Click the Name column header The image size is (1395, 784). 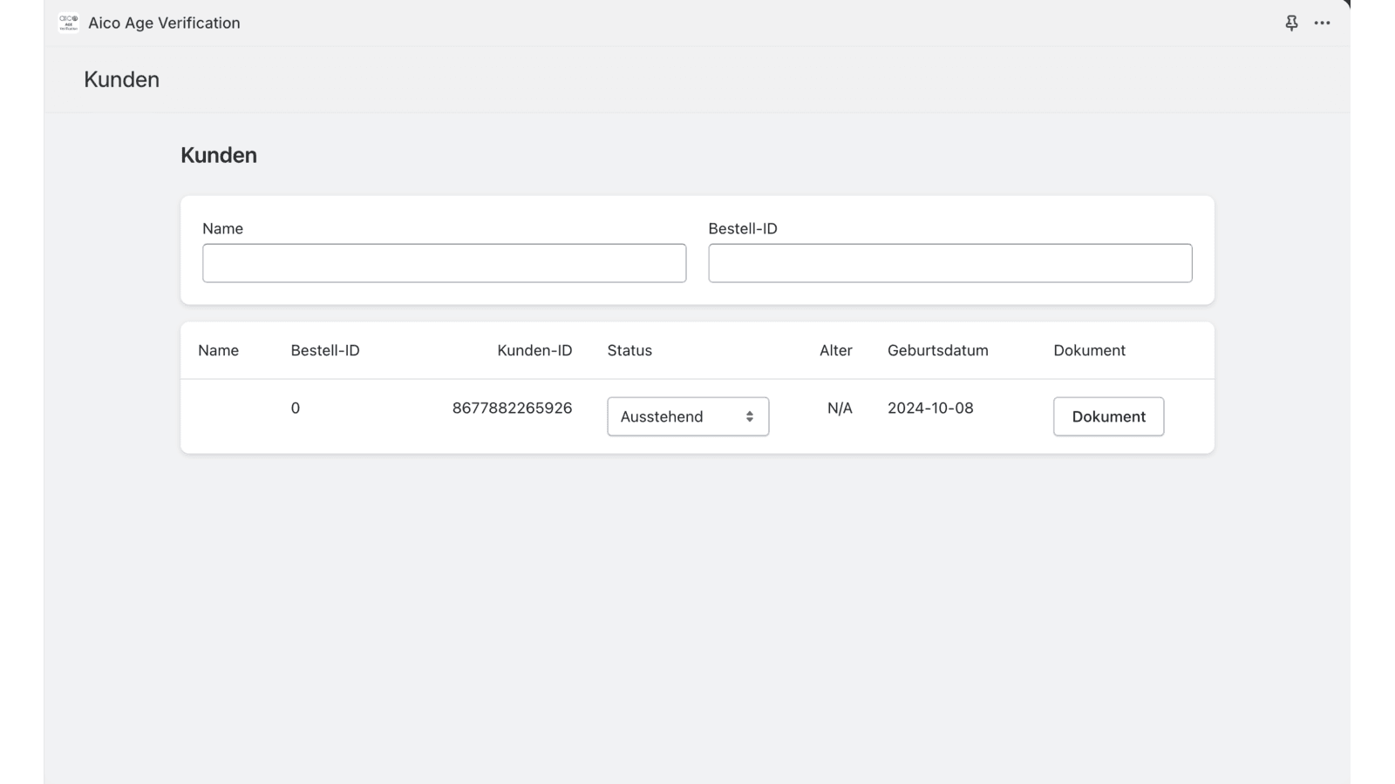[x=218, y=350]
